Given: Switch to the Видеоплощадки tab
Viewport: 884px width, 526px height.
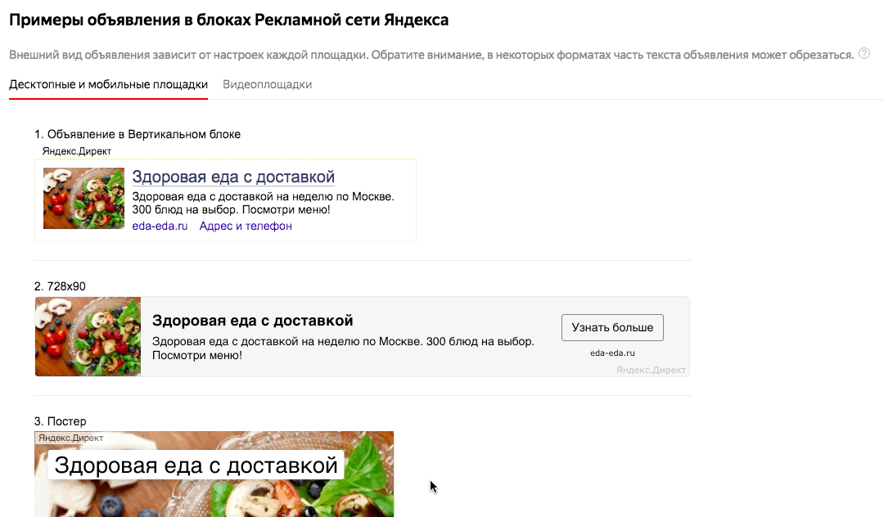Looking at the screenshot, I should (x=267, y=84).
